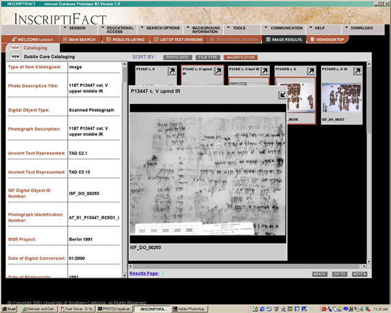The height and width of the screenshot is (313, 391).
Task: Open the SEARCH OPTIONS dropdown menu
Action: 160,28
